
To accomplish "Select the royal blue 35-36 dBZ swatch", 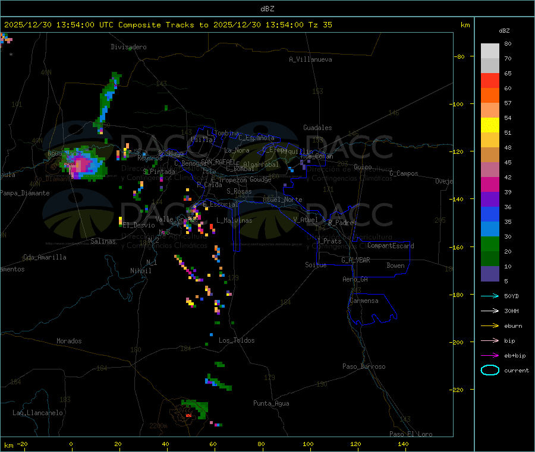I will [490, 214].
